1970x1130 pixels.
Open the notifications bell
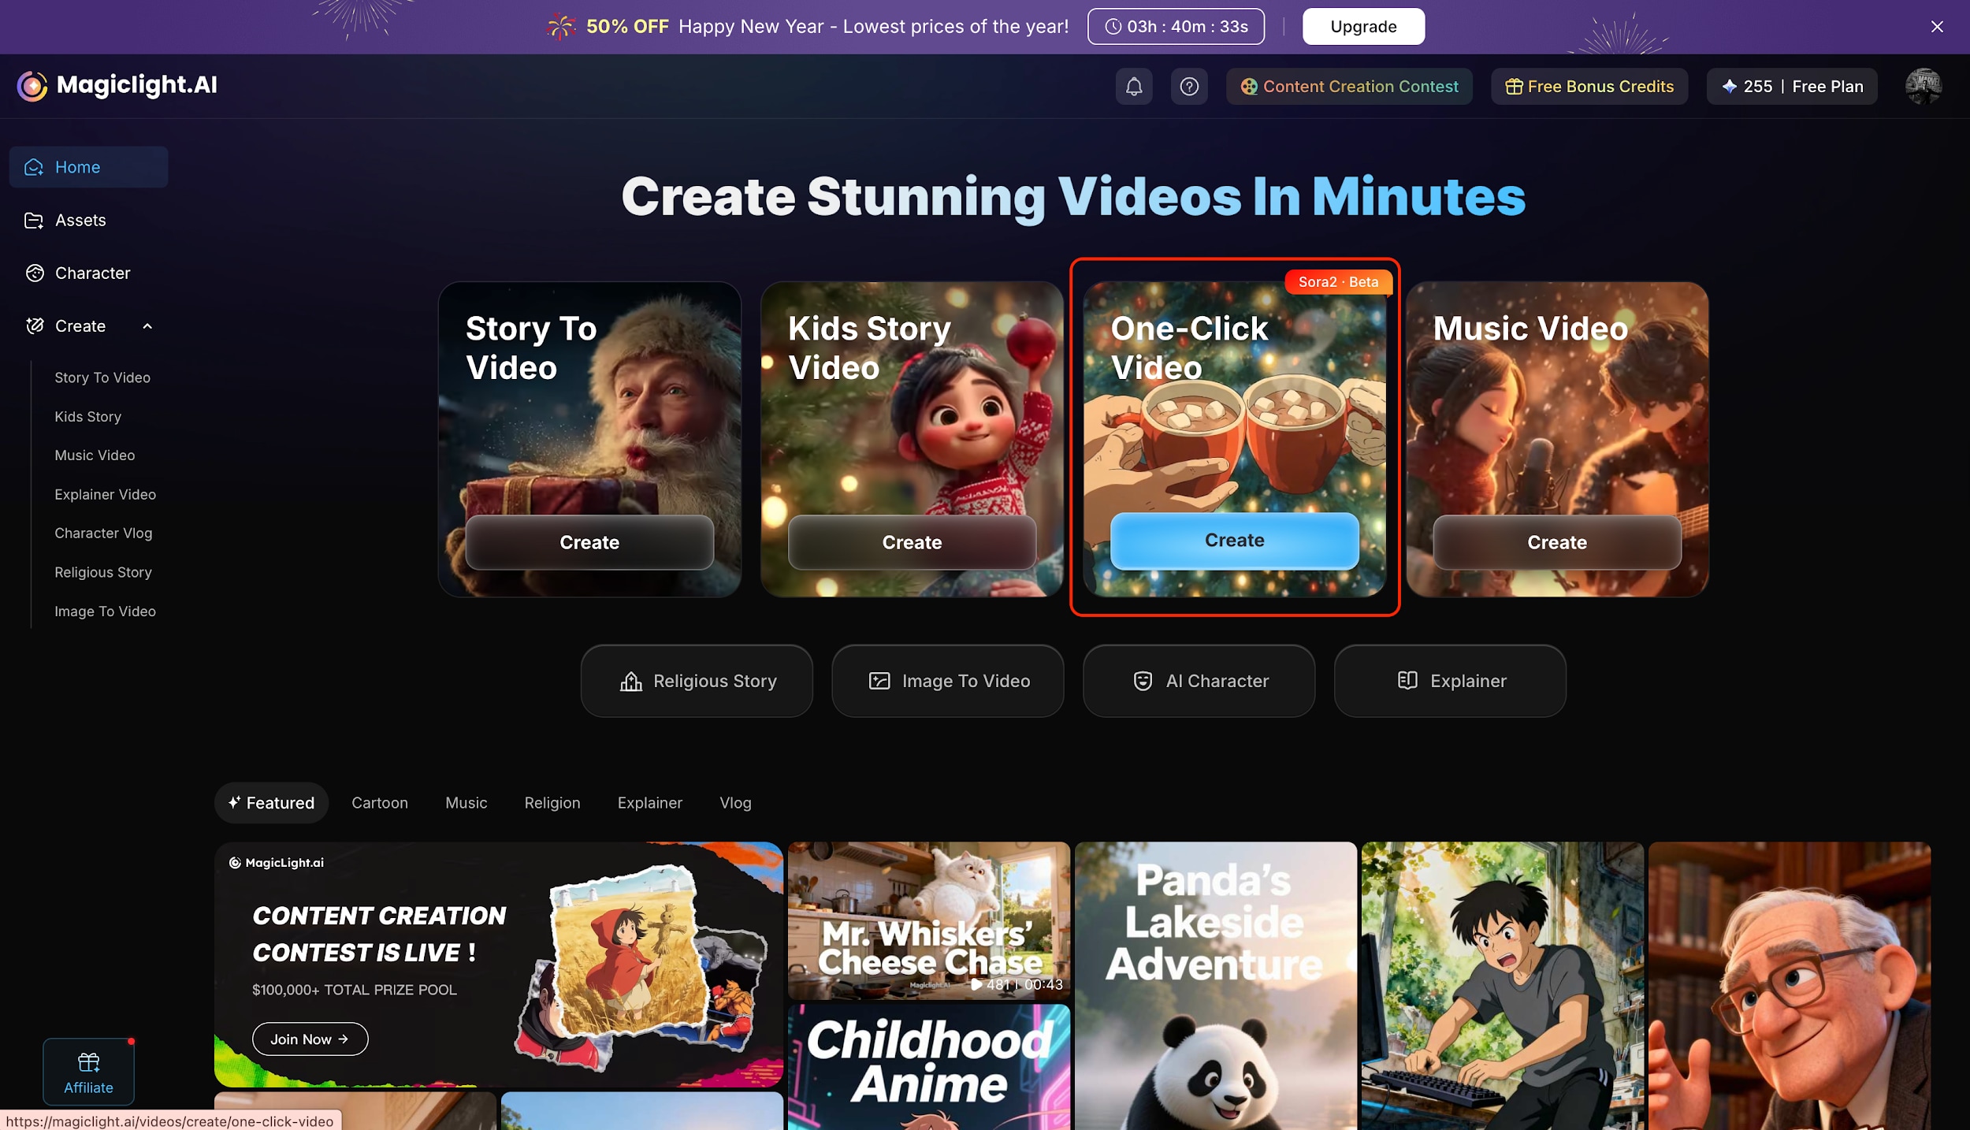click(x=1134, y=86)
